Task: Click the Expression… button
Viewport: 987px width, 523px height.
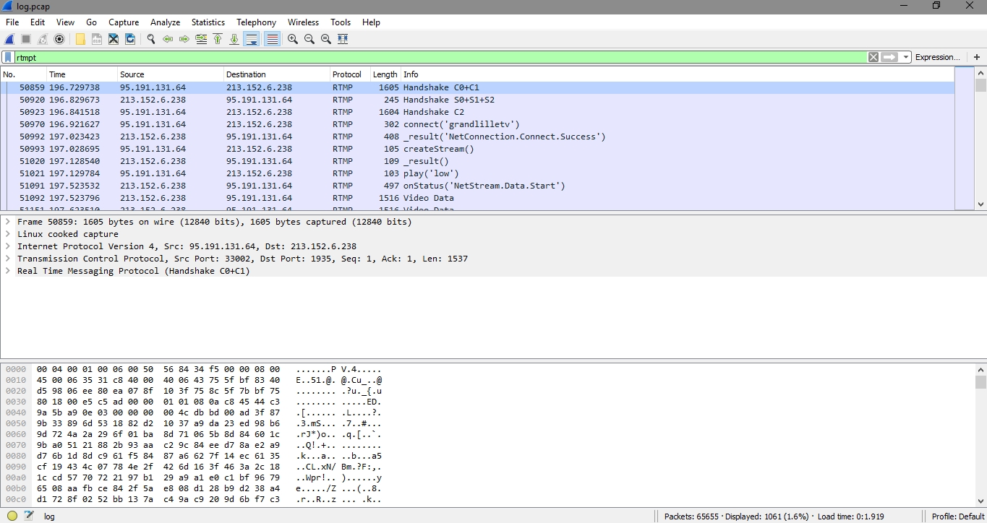Action: 937,57
